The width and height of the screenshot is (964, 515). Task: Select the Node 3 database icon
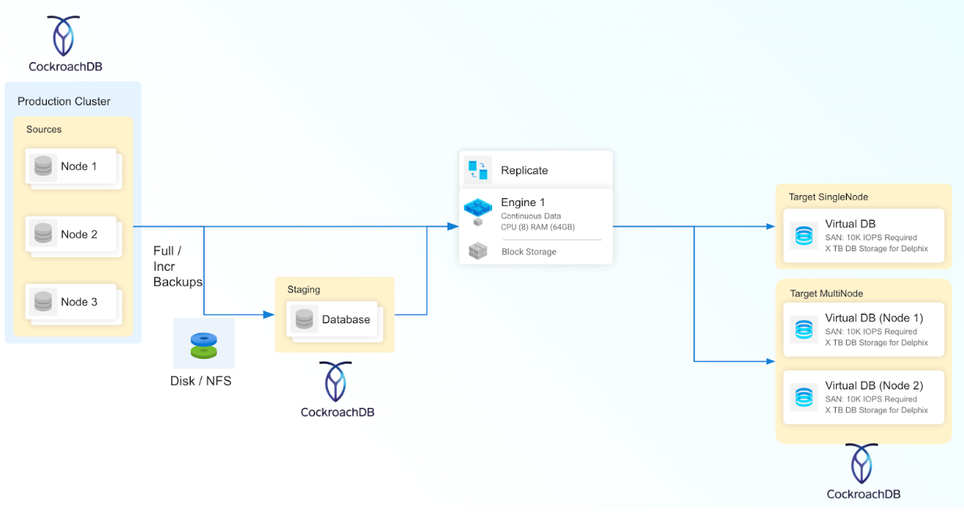(x=44, y=302)
